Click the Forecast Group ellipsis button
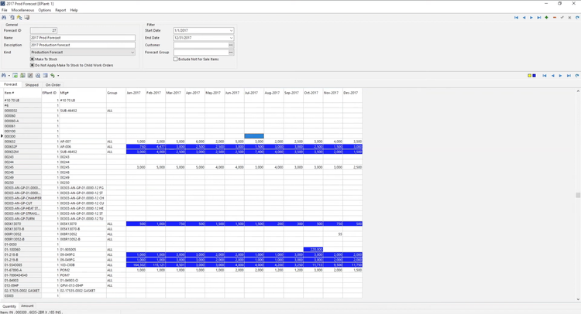The height and width of the screenshot is (314, 581). (231, 53)
